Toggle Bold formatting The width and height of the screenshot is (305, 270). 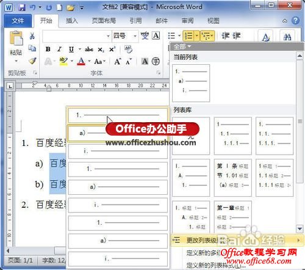[48, 49]
